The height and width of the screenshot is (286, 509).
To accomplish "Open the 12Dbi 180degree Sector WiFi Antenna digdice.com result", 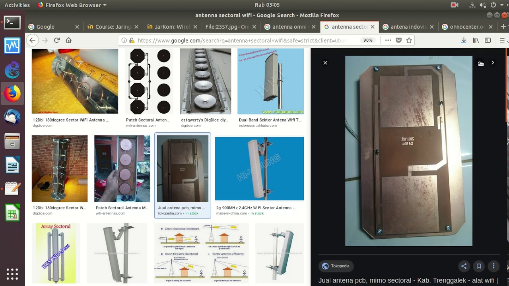I will pos(71,120).
